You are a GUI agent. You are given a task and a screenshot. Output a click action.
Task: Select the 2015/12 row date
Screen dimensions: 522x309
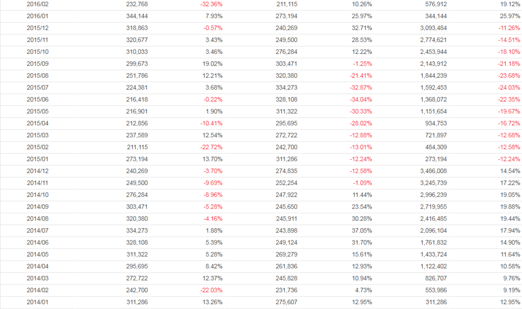click(x=37, y=28)
